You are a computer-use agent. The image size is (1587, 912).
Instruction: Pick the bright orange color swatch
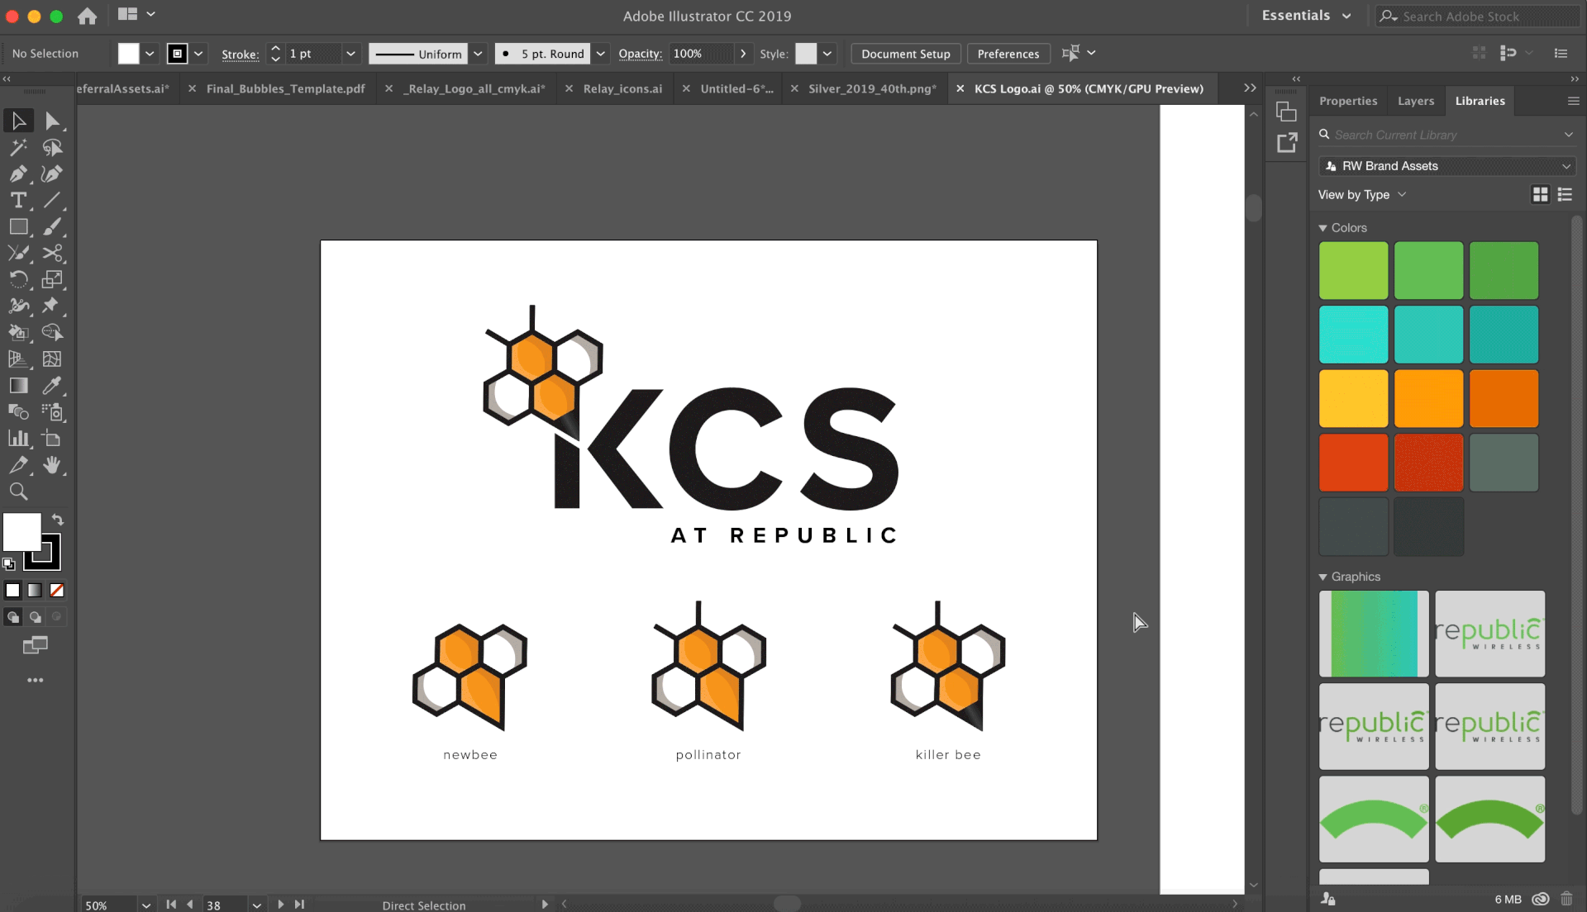(x=1428, y=398)
